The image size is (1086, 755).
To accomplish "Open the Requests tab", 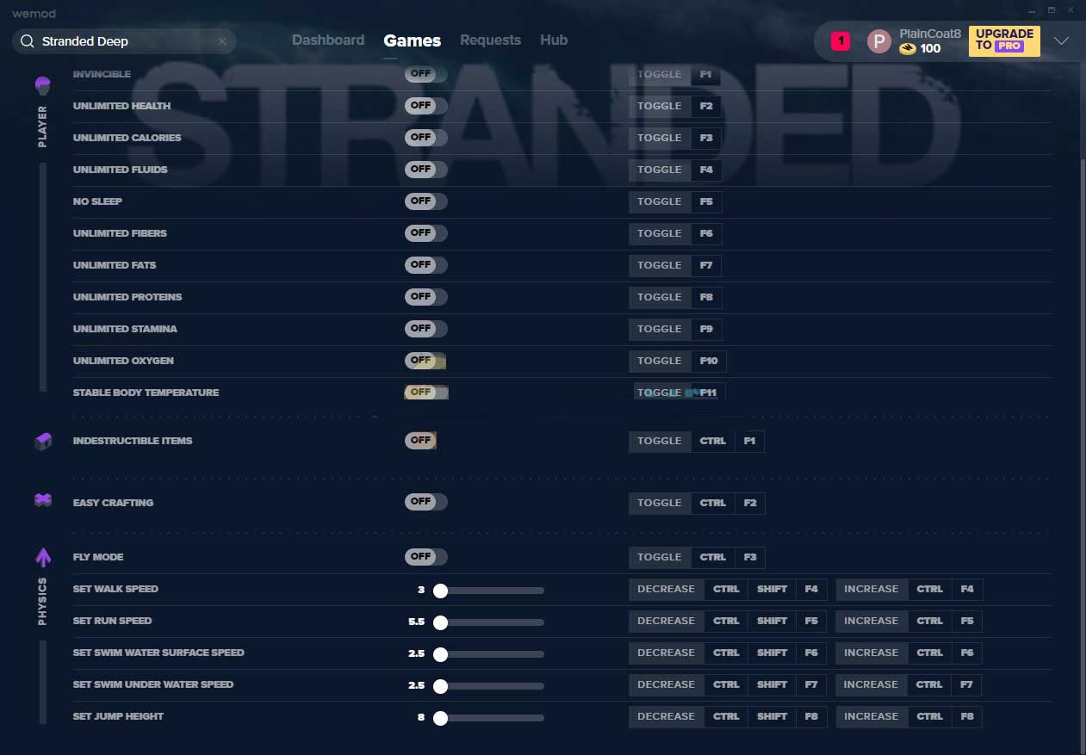I will click(x=490, y=40).
